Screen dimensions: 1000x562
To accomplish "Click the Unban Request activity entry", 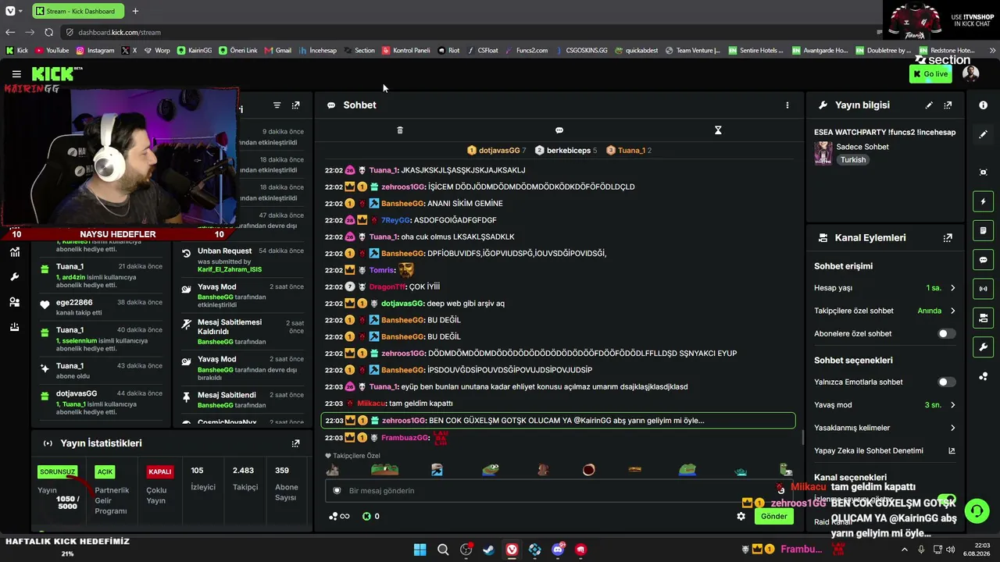I will click(x=242, y=260).
